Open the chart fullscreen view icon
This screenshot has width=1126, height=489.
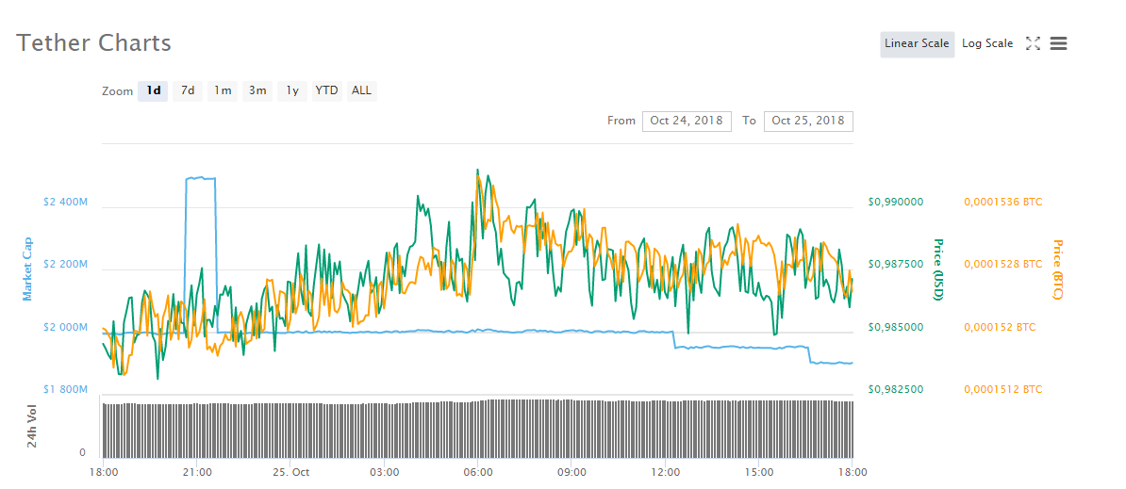point(1033,43)
